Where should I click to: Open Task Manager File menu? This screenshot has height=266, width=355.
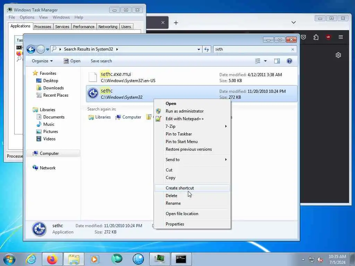tap(12, 17)
